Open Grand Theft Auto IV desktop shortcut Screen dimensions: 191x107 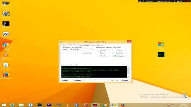tap(6, 5)
